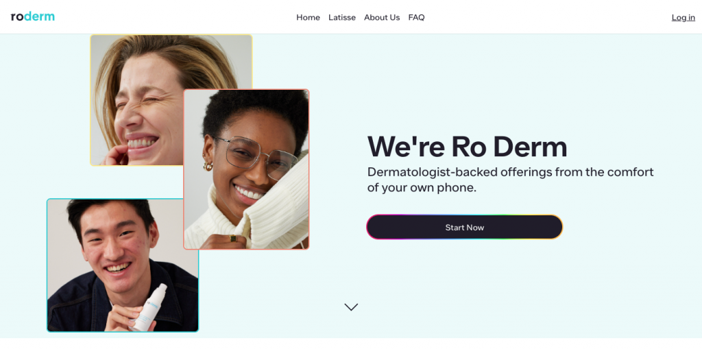Select the photo of man holding bottle
Image resolution: width=702 pixels, height=349 pixels.
(x=123, y=265)
